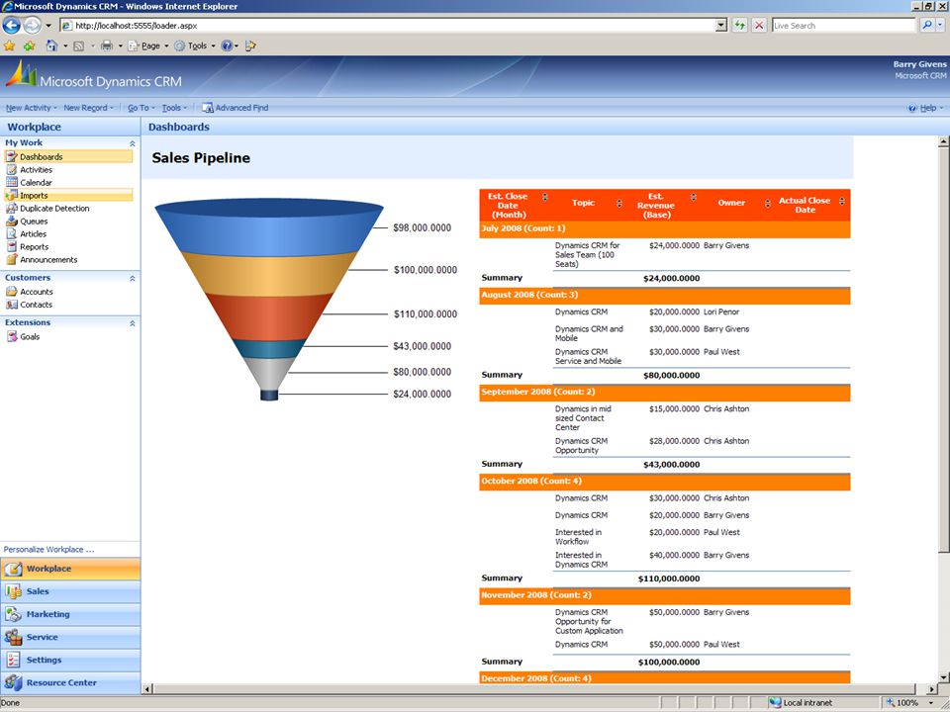The image size is (950, 712).
Task: Switch to the Sales area
Action: click(70, 592)
